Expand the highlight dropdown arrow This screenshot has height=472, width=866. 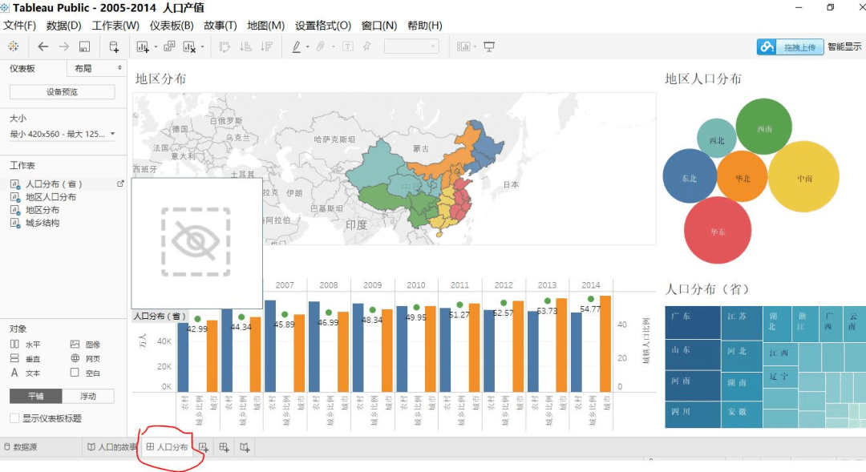(x=308, y=47)
